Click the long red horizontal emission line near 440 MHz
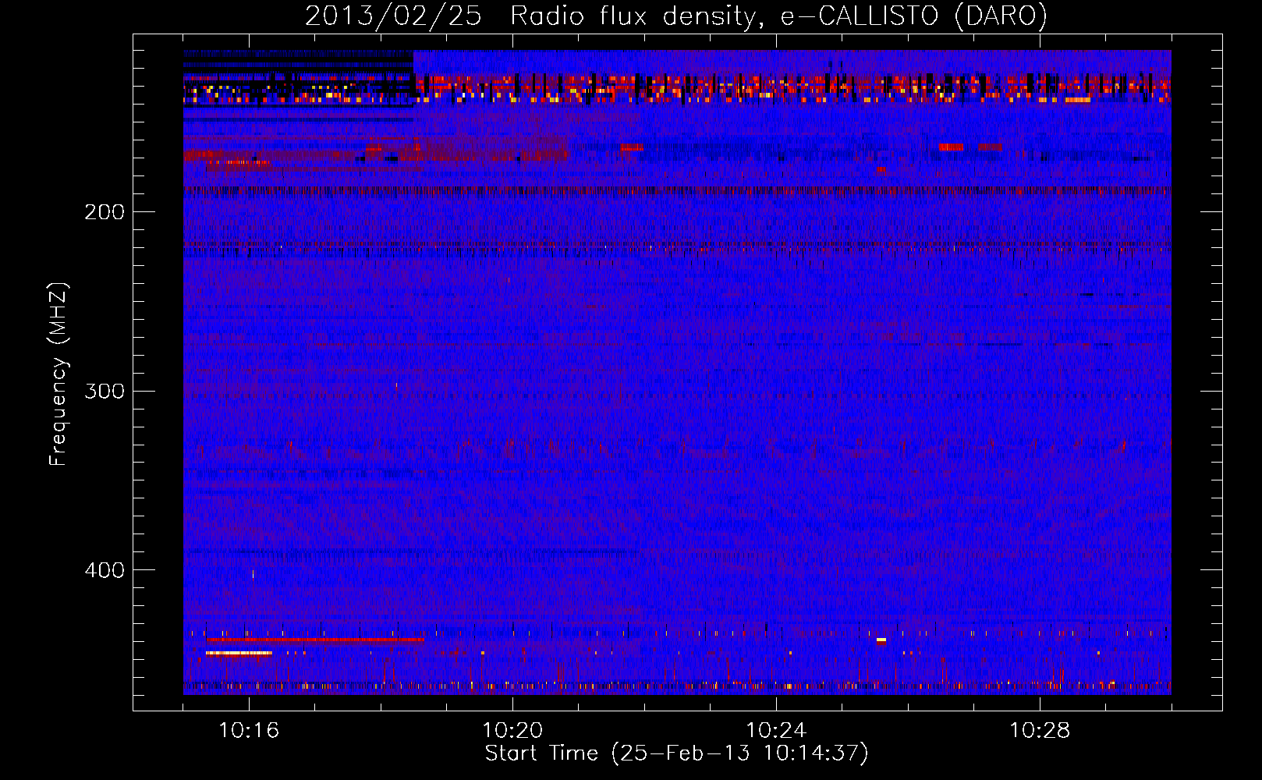The image size is (1262, 780). coord(315,640)
